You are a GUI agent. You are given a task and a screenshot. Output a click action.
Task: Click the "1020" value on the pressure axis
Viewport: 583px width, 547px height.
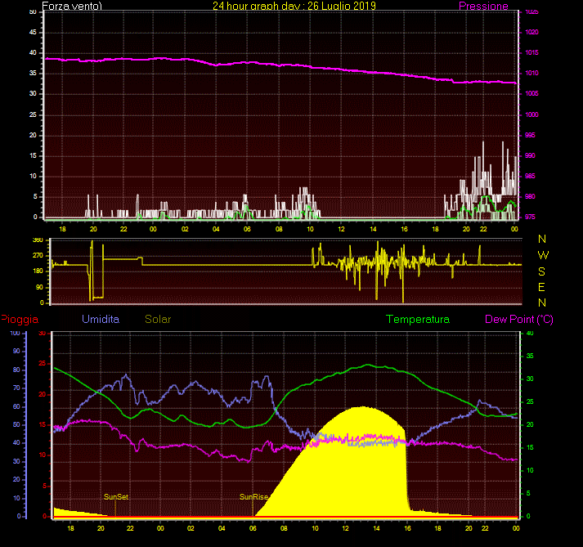pos(531,33)
